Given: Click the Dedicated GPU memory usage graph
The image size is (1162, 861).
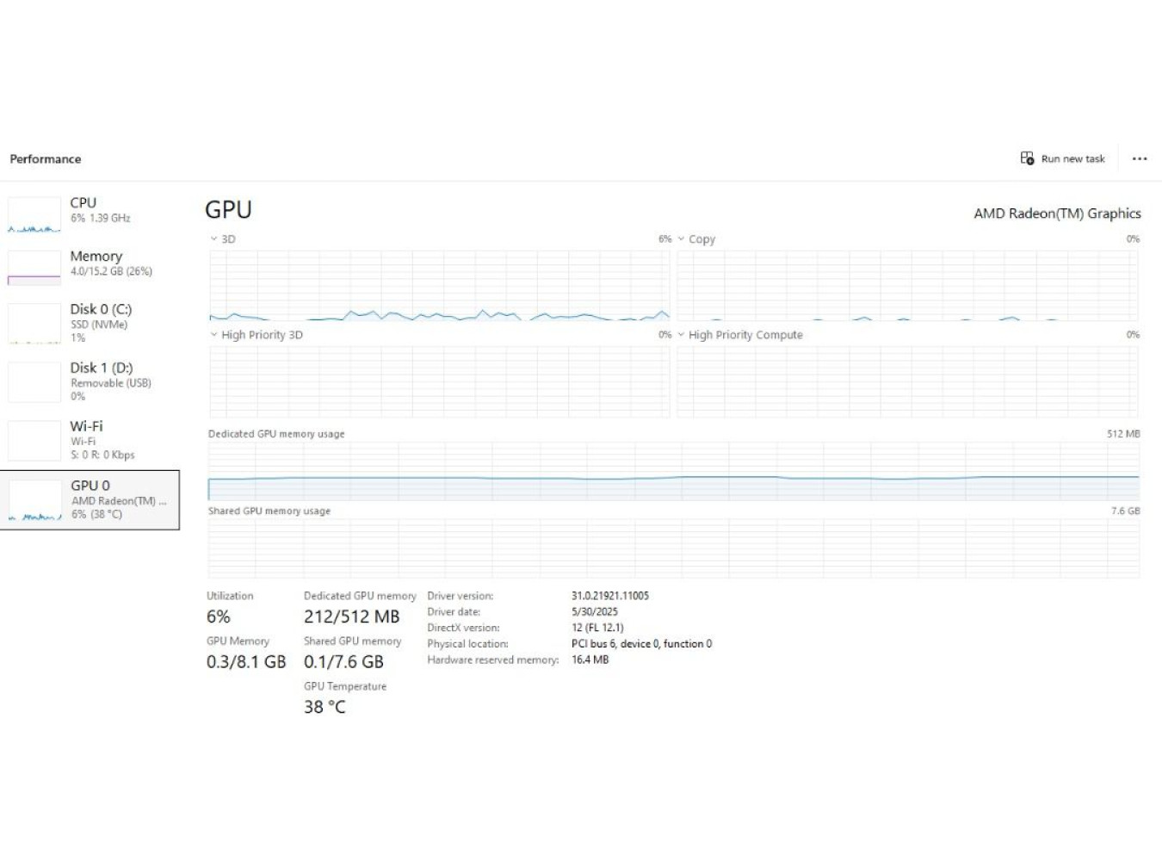Looking at the screenshot, I should tap(673, 471).
